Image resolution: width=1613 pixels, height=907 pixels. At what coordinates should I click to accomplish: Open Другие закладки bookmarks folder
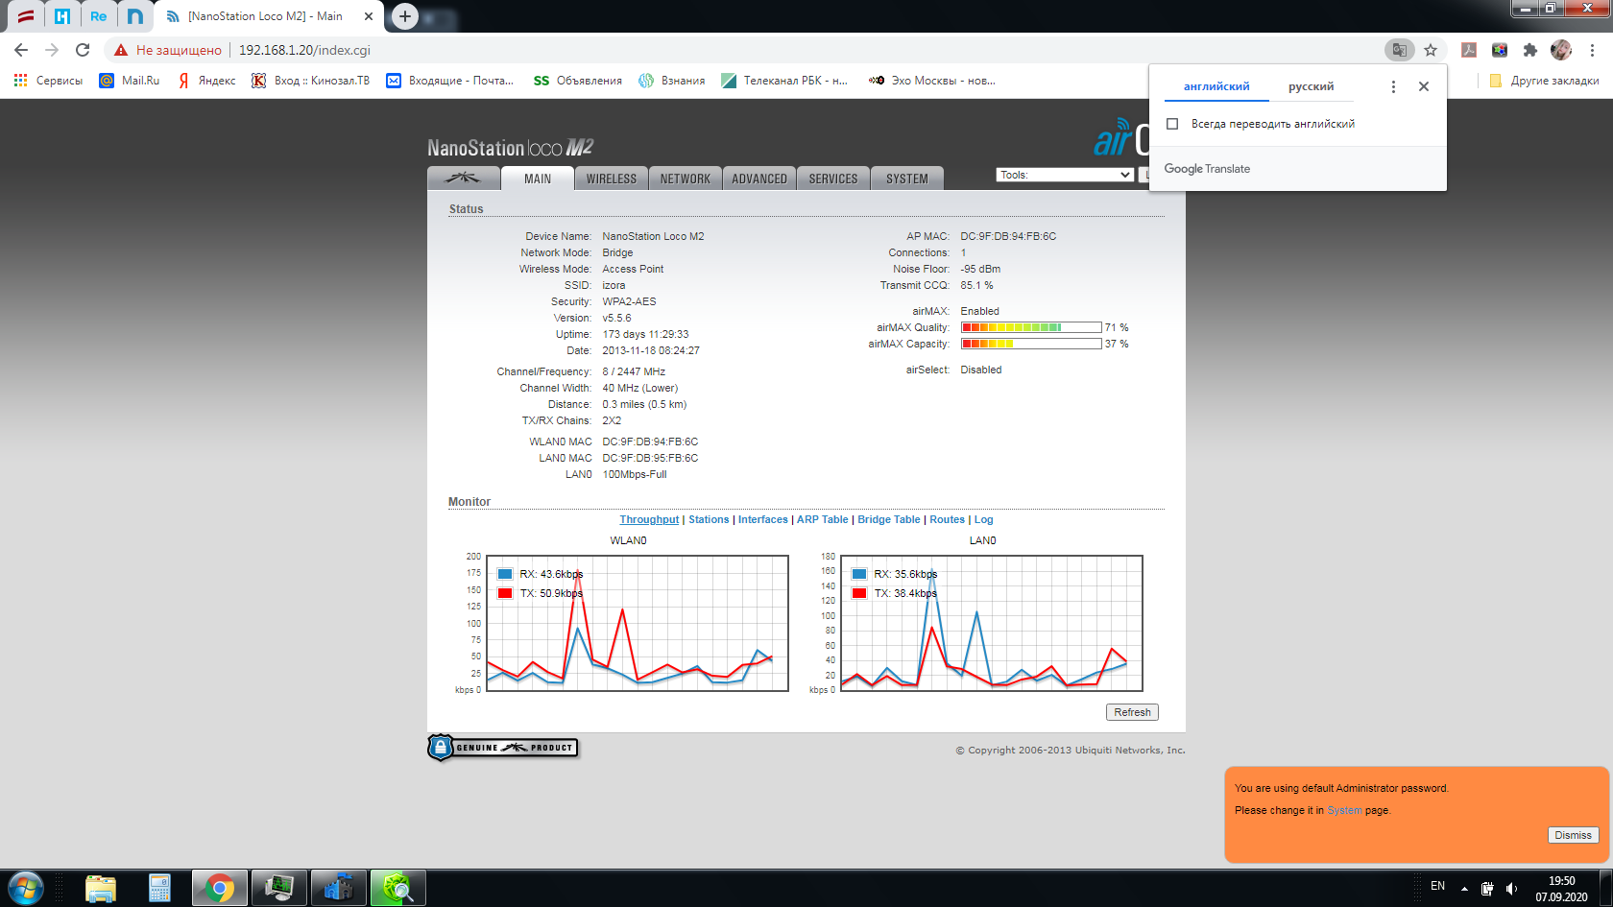[1544, 81]
